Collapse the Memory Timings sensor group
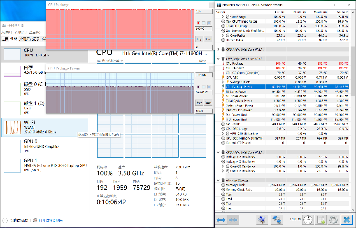This screenshot has height=228, width=356. (218, 180)
